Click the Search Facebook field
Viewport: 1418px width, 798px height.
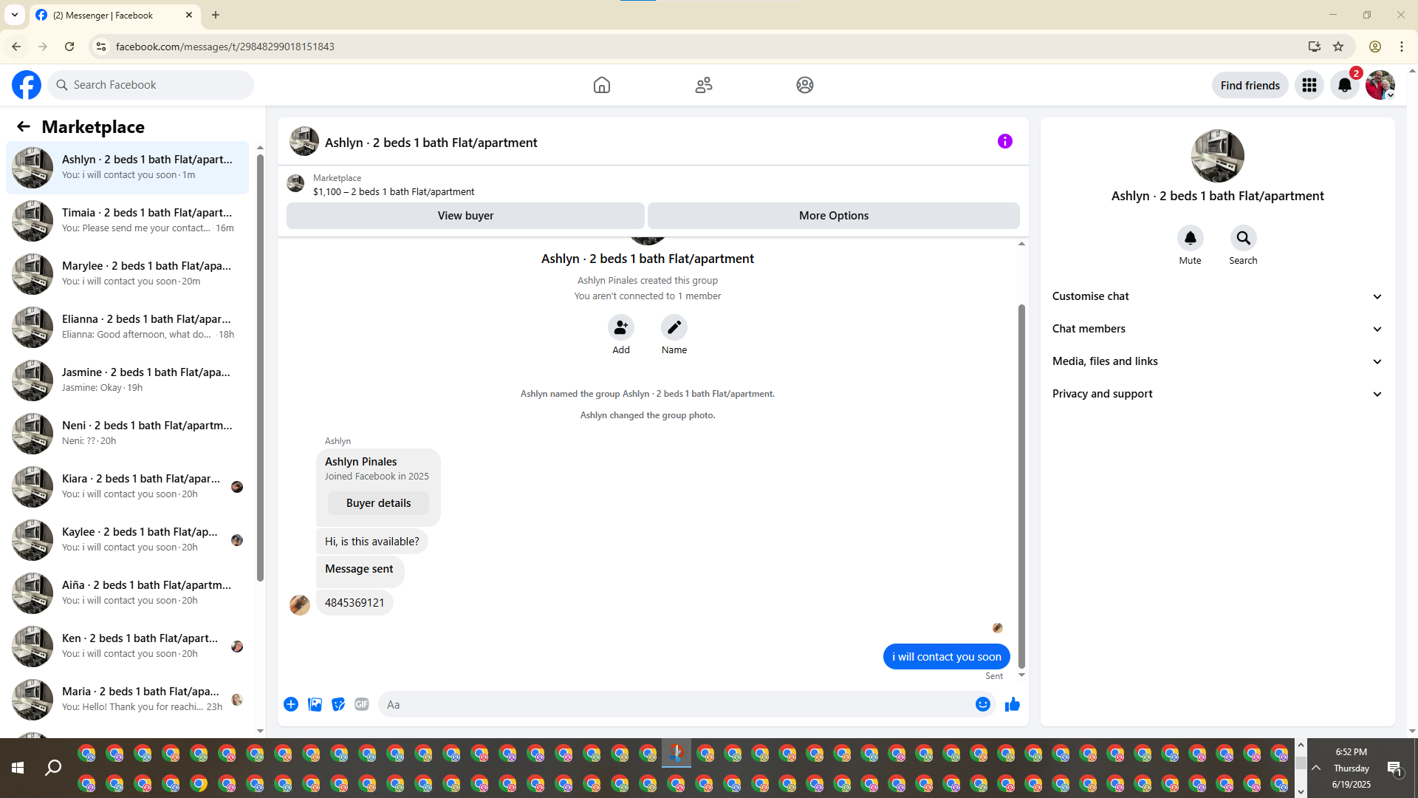(151, 85)
